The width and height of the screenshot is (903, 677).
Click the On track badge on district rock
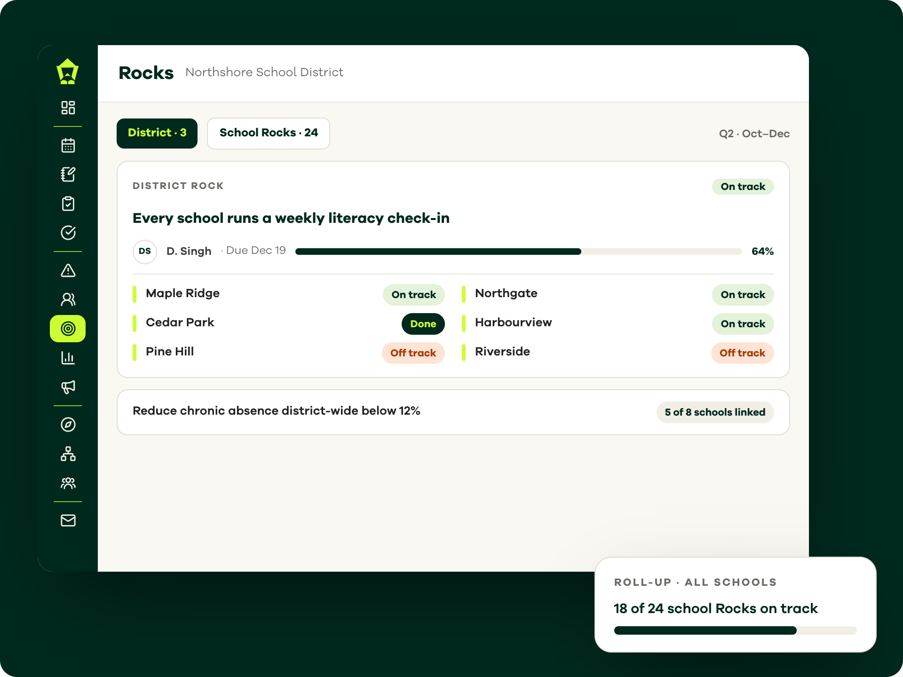click(743, 187)
